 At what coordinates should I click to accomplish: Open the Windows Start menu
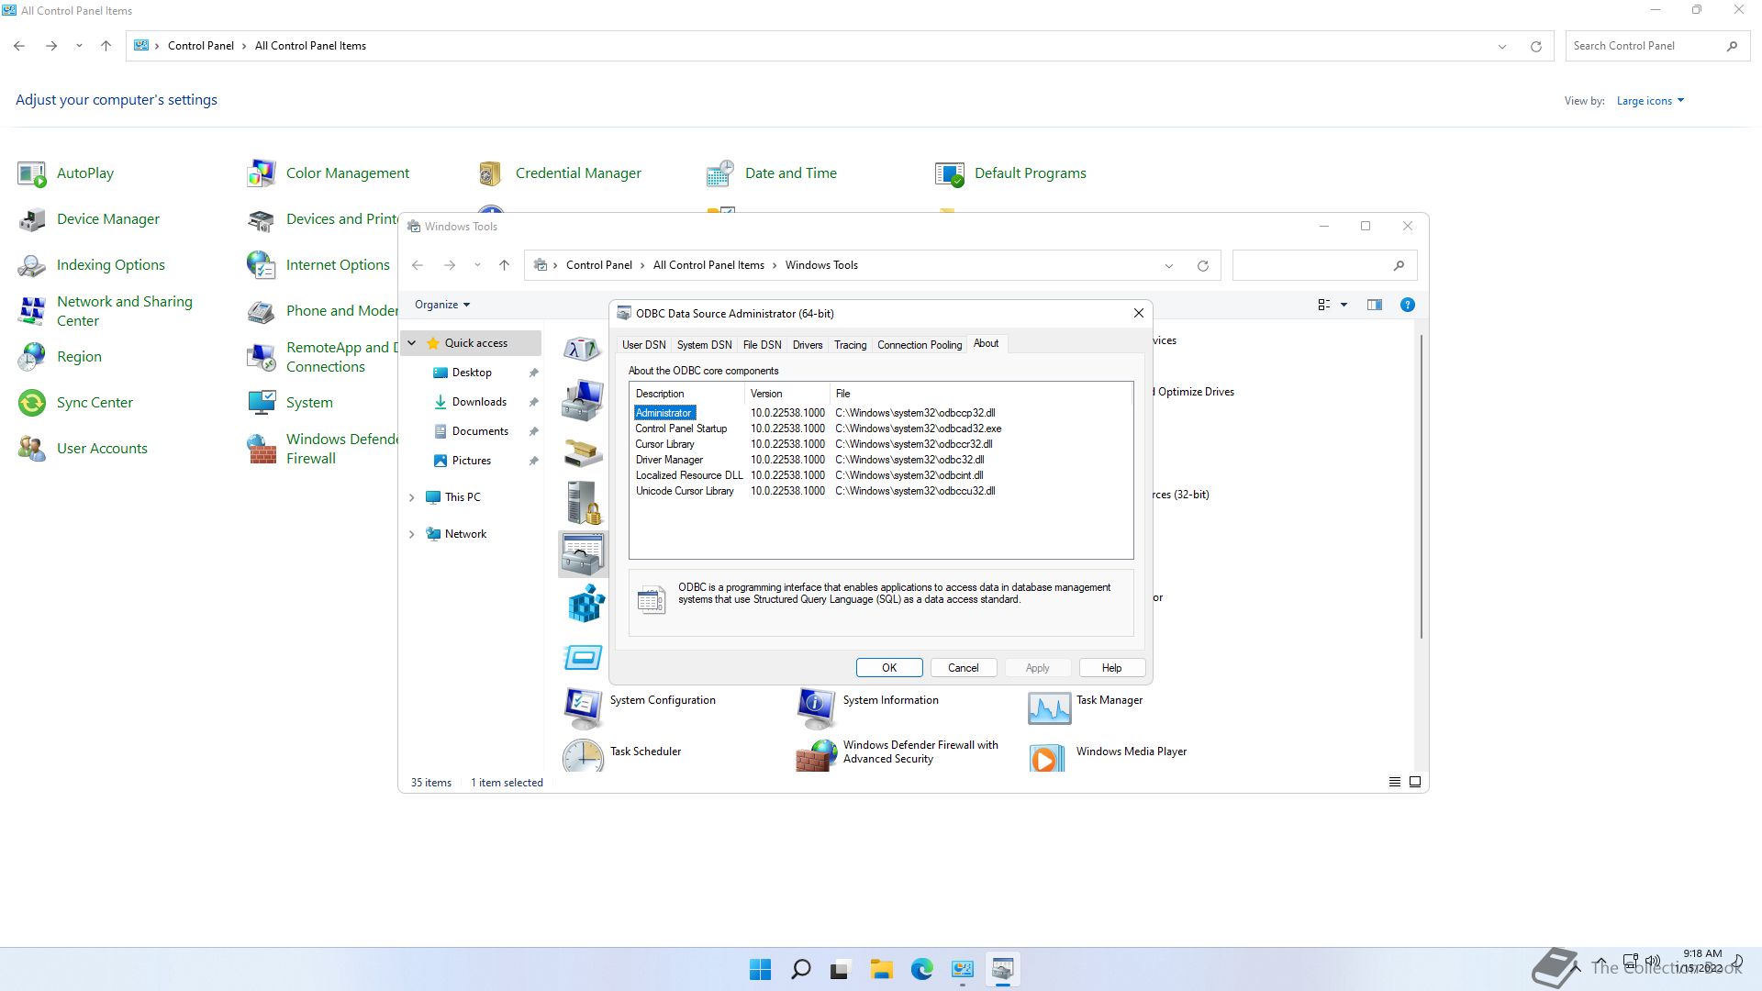(x=760, y=969)
